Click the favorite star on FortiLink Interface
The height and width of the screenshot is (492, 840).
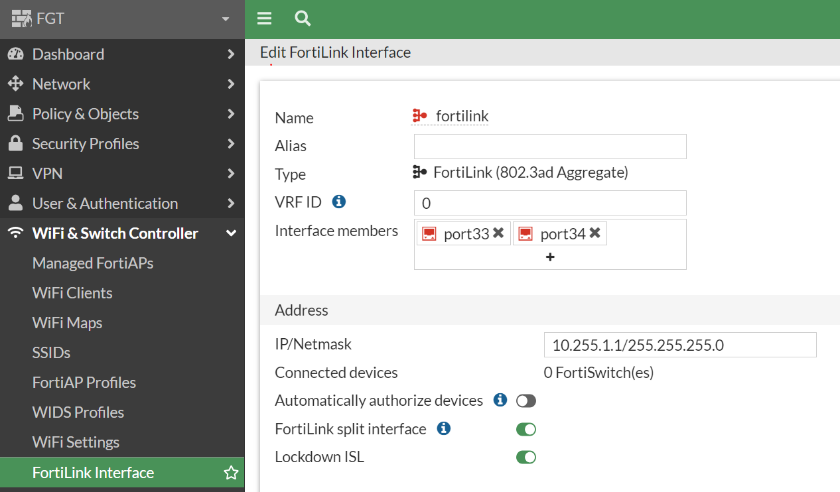click(231, 473)
